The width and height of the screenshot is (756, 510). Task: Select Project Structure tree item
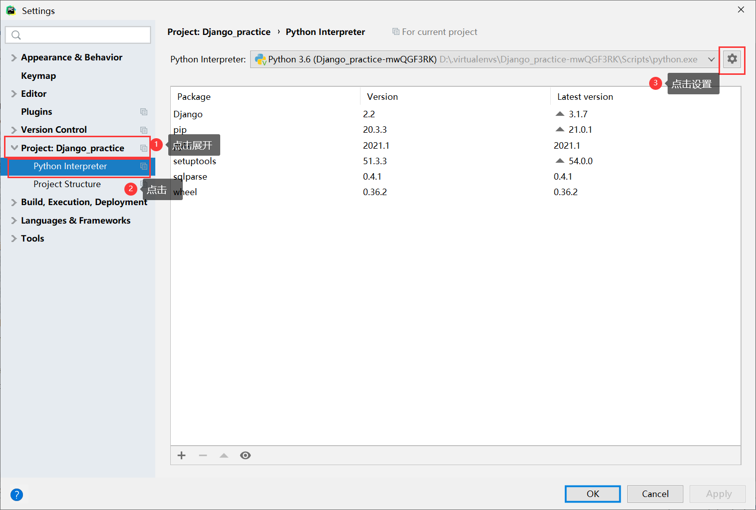pyautogui.click(x=67, y=184)
